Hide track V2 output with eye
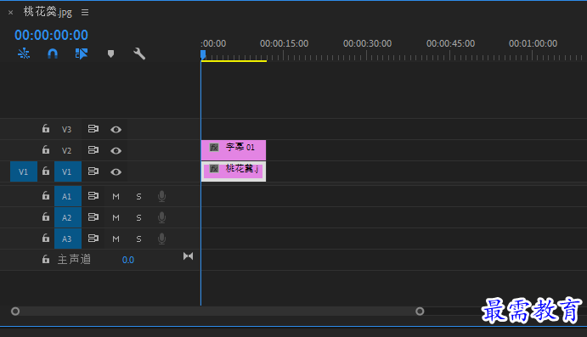The image size is (587, 337). [116, 151]
